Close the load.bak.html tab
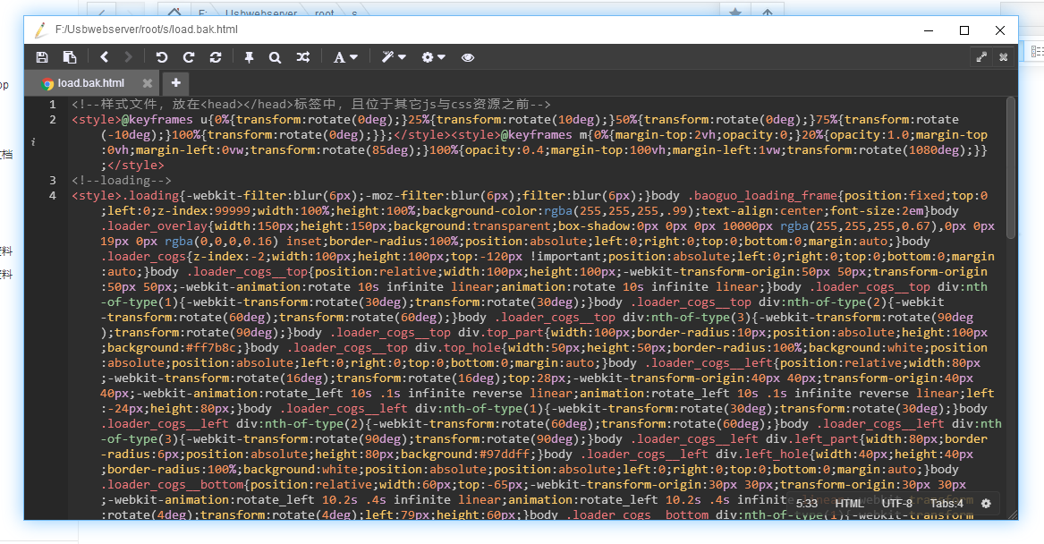The height and width of the screenshot is (544, 1044). click(147, 83)
